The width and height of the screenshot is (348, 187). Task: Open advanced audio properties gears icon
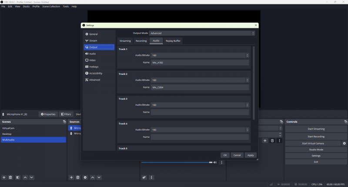point(144,177)
